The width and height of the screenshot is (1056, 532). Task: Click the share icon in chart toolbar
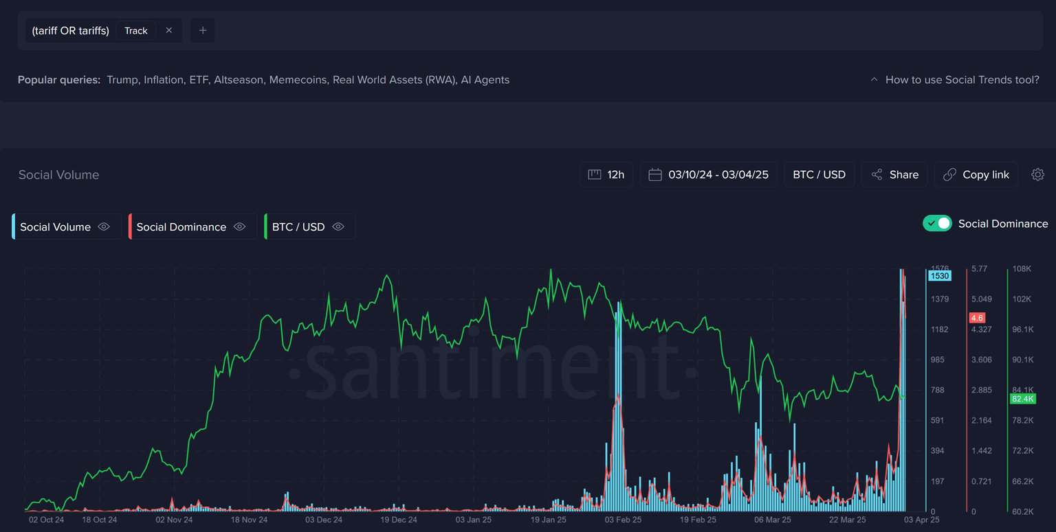pyautogui.click(x=877, y=174)
